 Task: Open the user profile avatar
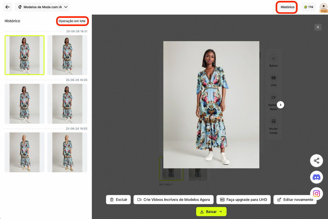pyautogui.click(x=323, y=7)
